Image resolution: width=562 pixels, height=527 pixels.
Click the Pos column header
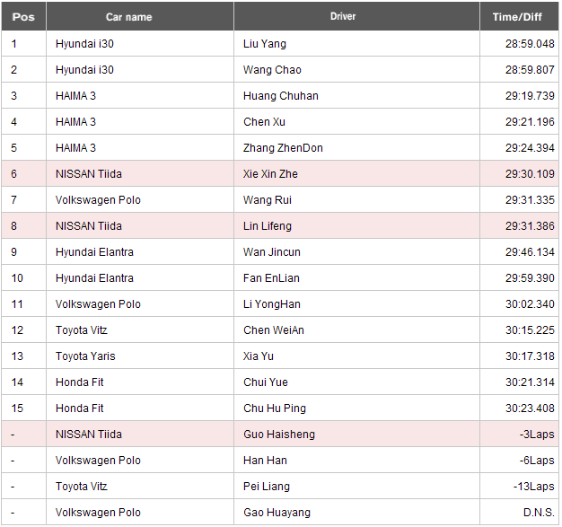(x=23, y=16)
